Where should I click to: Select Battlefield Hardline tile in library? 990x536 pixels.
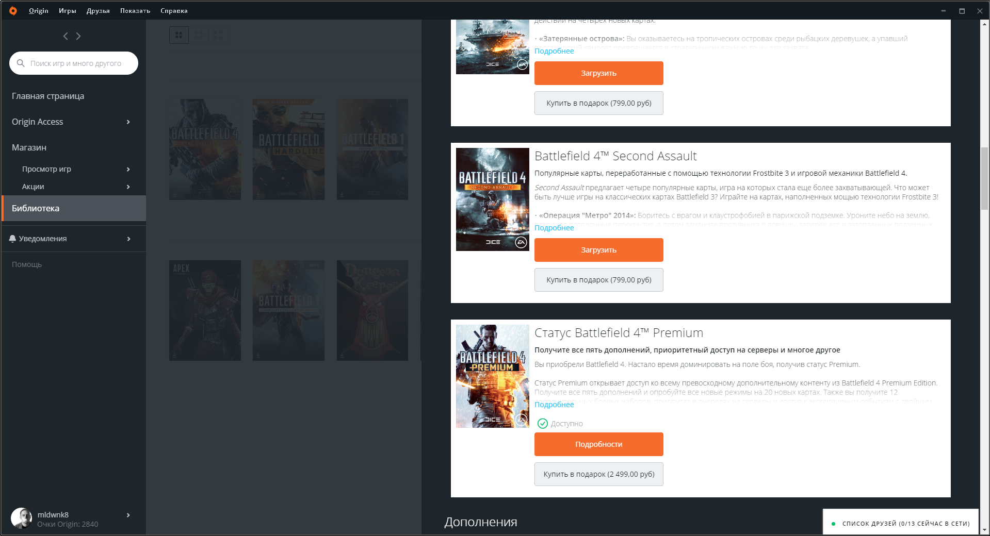coord(288,149)
